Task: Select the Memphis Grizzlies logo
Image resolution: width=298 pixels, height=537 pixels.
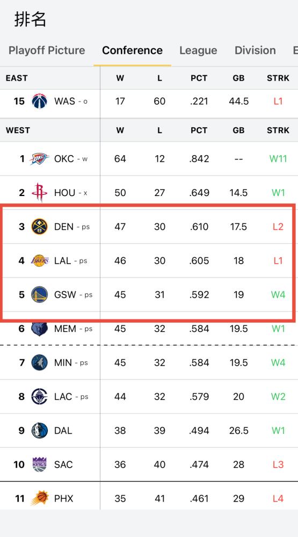Action: [39, 329]
